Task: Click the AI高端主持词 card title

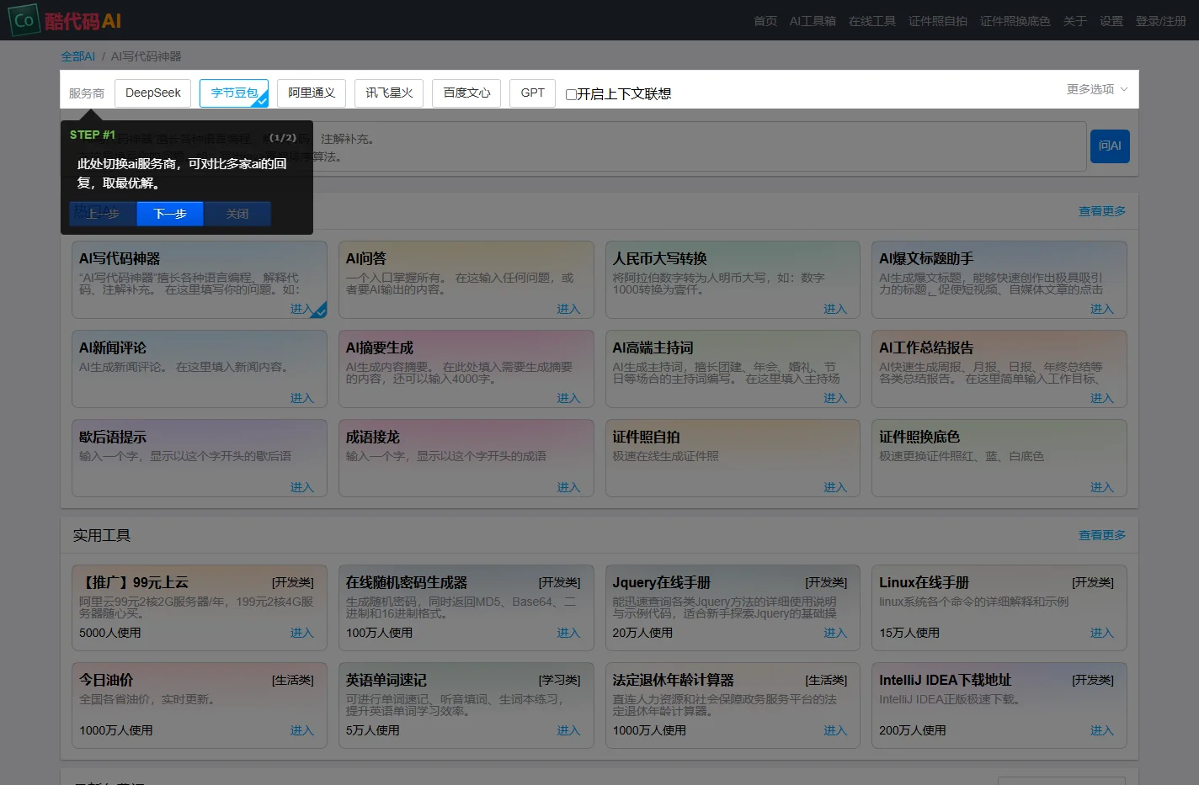Action: pos(653,347)
